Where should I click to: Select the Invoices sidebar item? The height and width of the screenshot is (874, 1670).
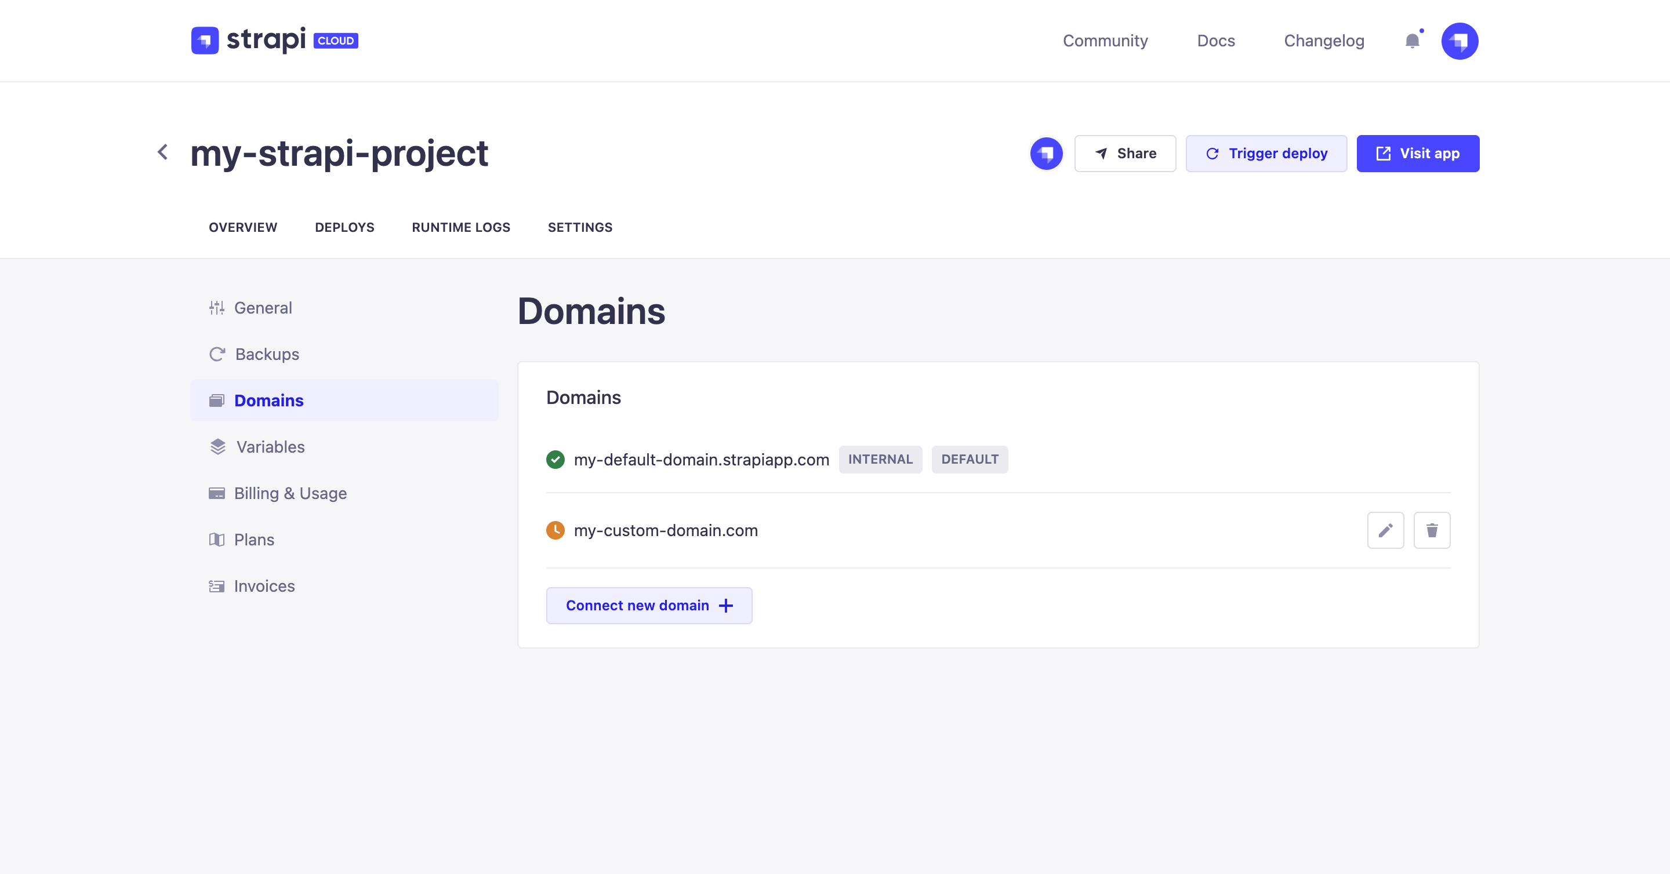(264, 586)
